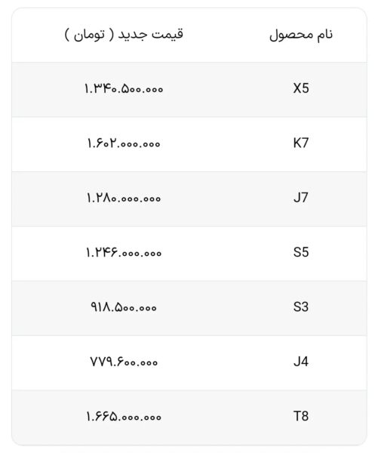Click the J7 price ۱.۲۸۰.۰۰۰.۰۰۰
The width and height of the screenshot is (378, 453).
124,198
